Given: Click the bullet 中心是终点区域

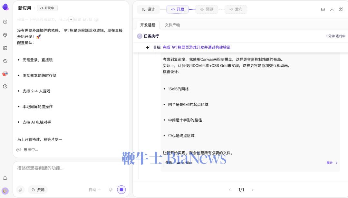Looking at the screenshot, I should pyautogui.click(x=181, y=136).
